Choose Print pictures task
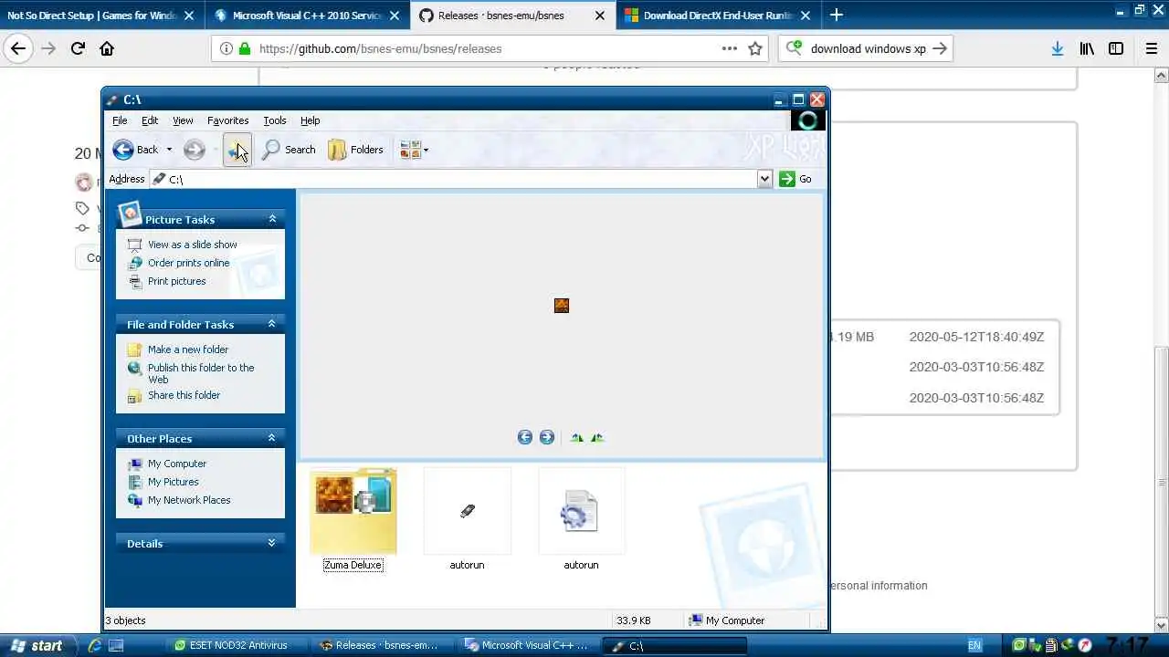 pos(176,281)
